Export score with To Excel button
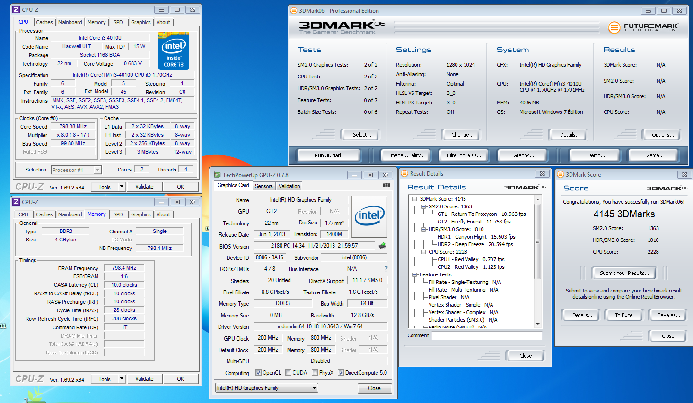Image resolution: width=693 pixels, height=403 pixels. [x=624, y=315]
